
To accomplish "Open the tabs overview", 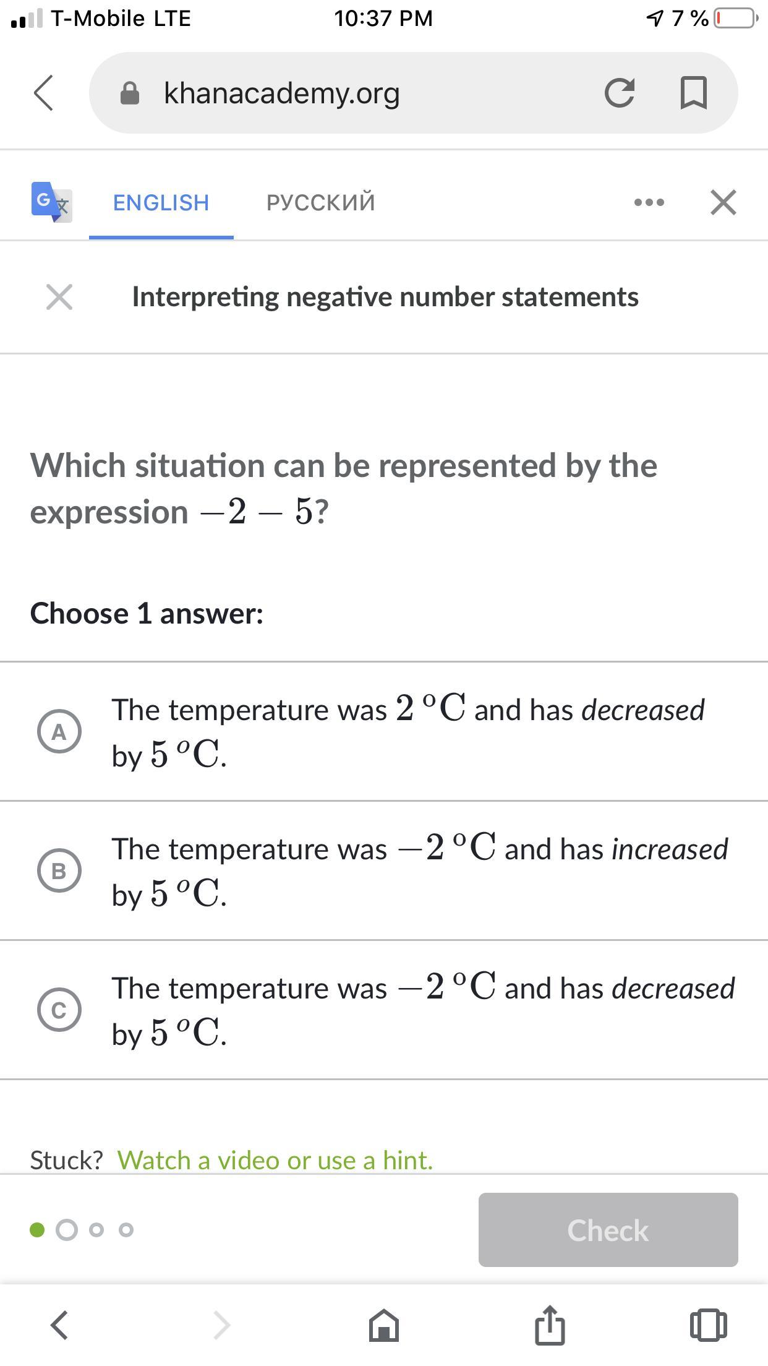I will click(708, 1325).
